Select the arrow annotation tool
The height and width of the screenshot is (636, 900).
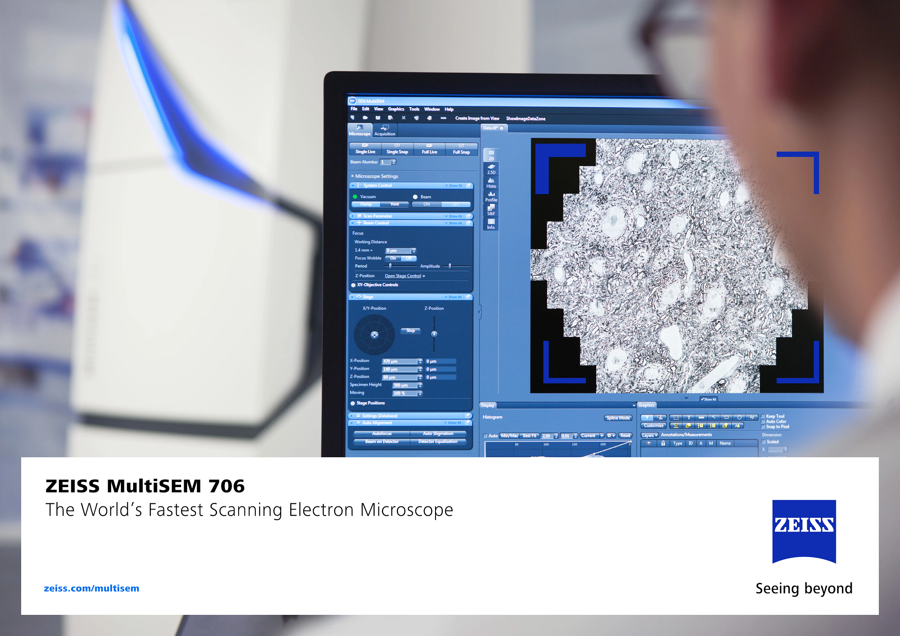click(714, 417)
